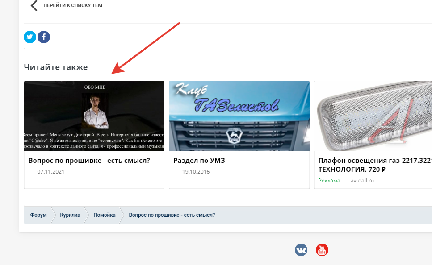Open the 'ОБО МНЕ' article thumbnail

point(94,116)
